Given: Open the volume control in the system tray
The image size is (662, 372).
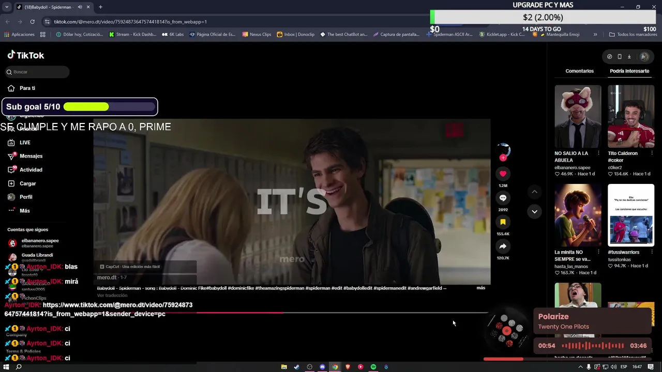Looking at the screenshot, I should pyautogui.click(x=613, y=367).
